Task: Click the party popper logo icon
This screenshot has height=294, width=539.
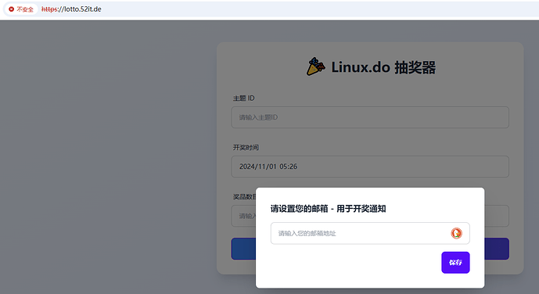Action: 315,66
